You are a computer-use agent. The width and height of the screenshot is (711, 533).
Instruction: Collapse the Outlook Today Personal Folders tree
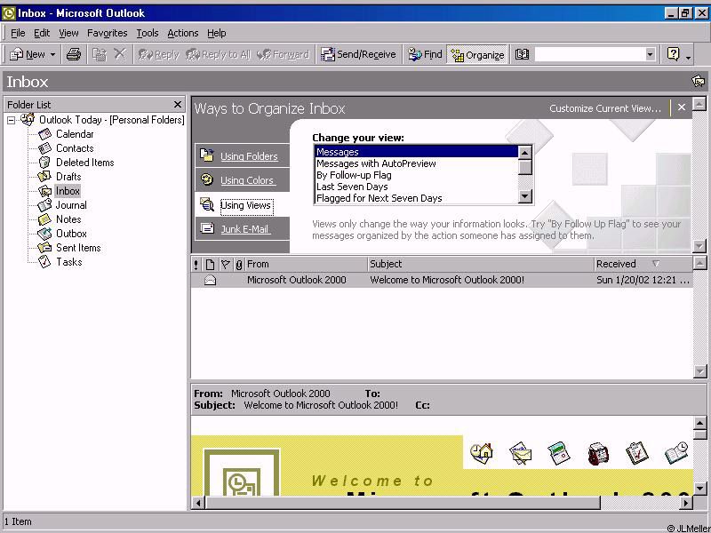pos(12,120)
